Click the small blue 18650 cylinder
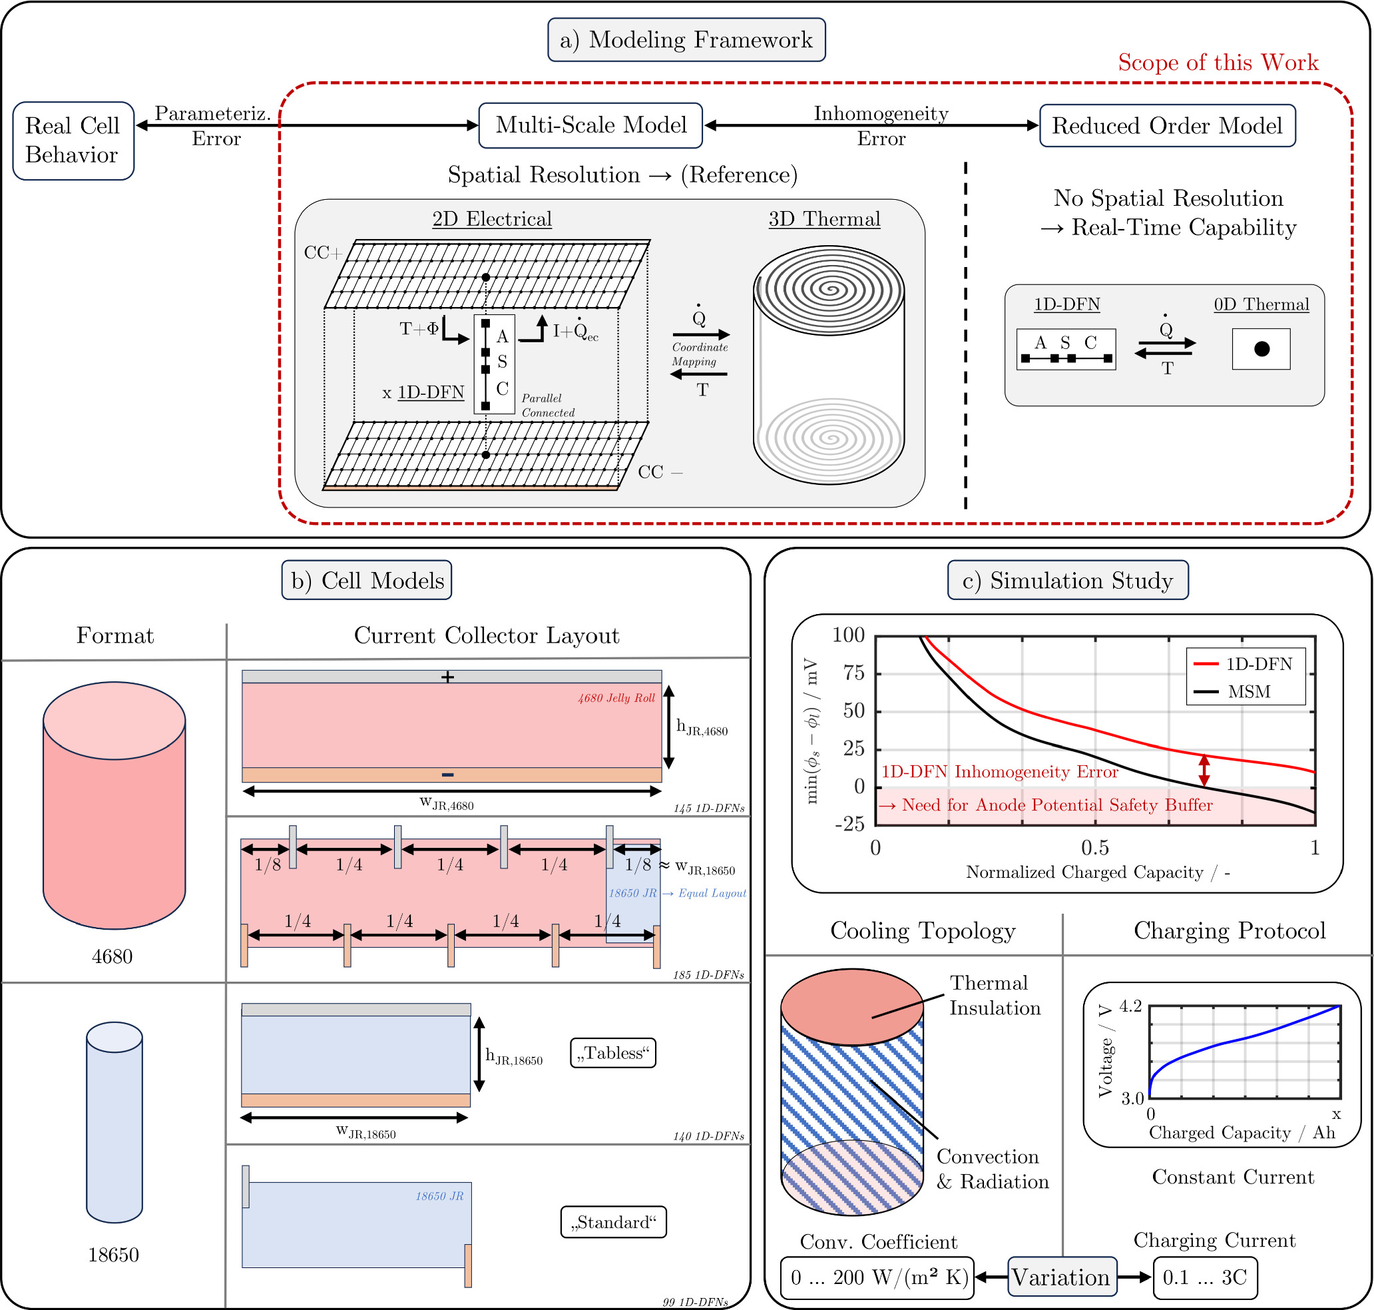1374x1310 pixels. click(x=114, y=1122)
